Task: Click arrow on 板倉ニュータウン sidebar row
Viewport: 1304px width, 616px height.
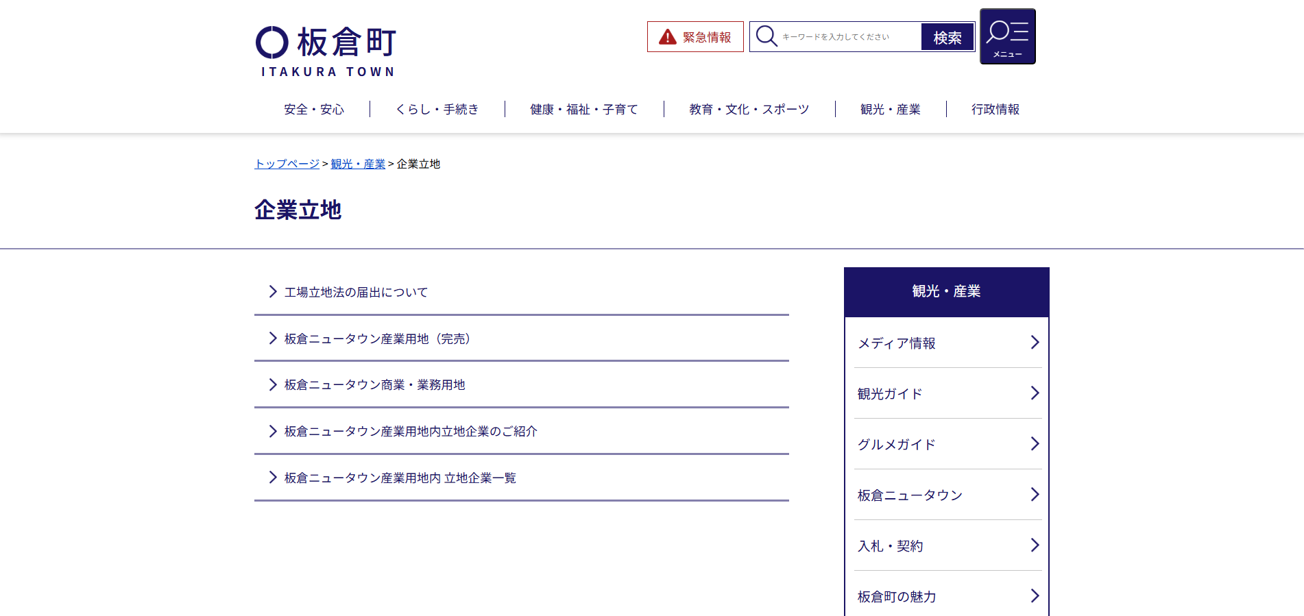Action: pos(1035,495)
